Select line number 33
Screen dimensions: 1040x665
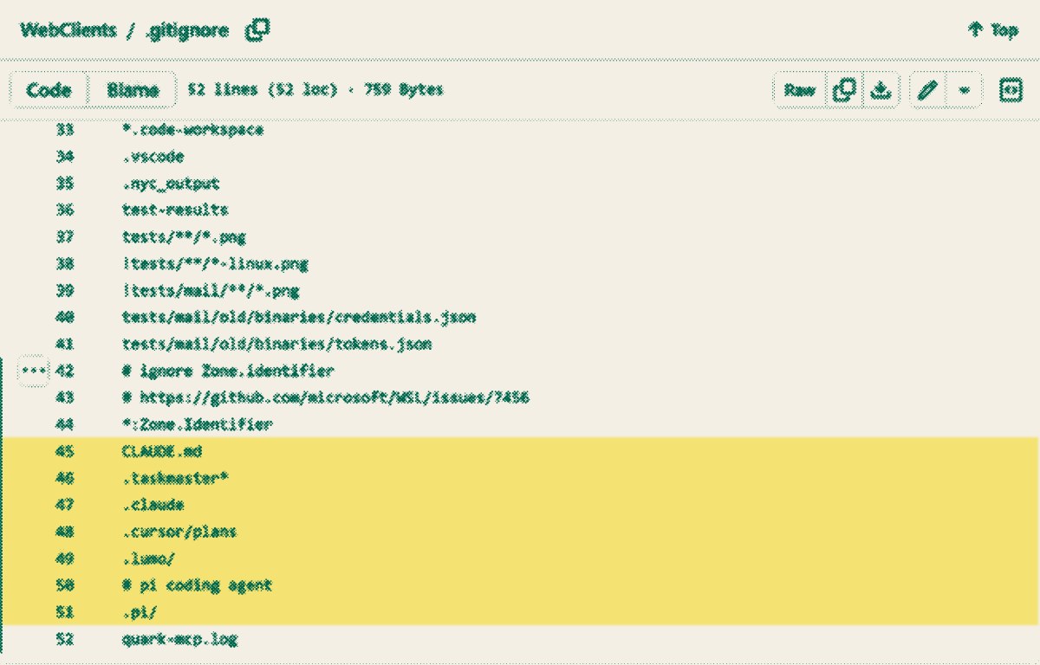click(x=65, y=130)
